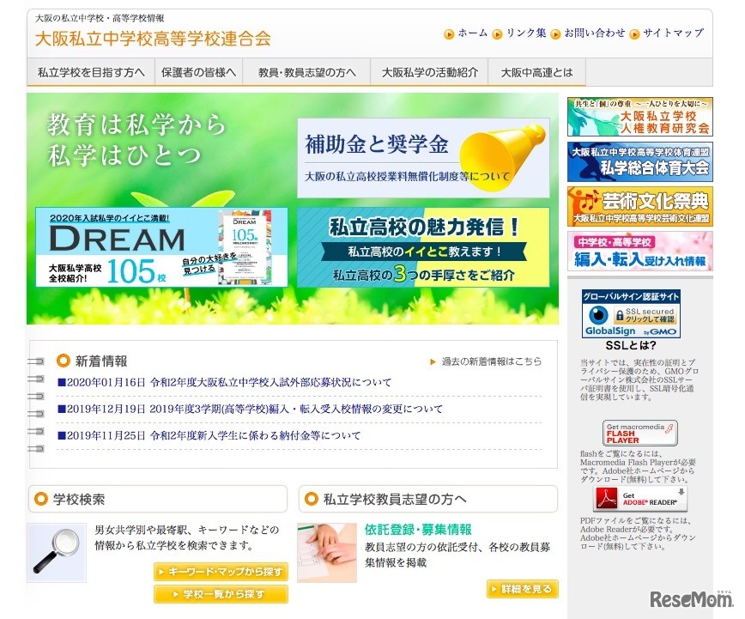Click the 詳細を見る button
This screenshot has width=745, height=619.
tap(522, 589)
